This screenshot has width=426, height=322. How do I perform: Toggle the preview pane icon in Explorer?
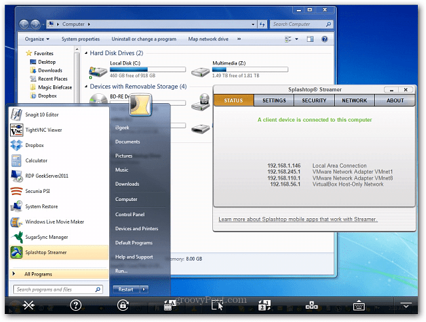click(310, 39)
